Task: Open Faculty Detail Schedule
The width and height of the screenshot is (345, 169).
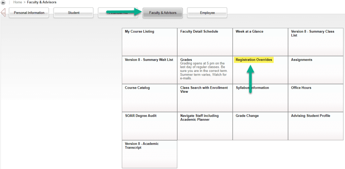Action: 199,32
